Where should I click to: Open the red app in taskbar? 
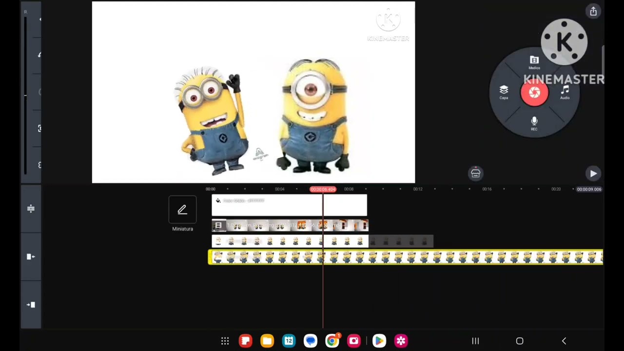point(245,341)
